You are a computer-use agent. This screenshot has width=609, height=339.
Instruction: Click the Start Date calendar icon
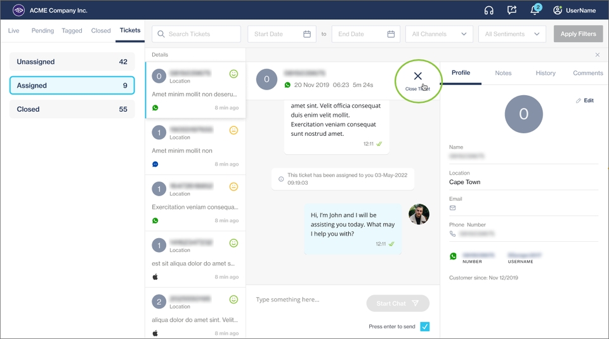coord(307,34)
